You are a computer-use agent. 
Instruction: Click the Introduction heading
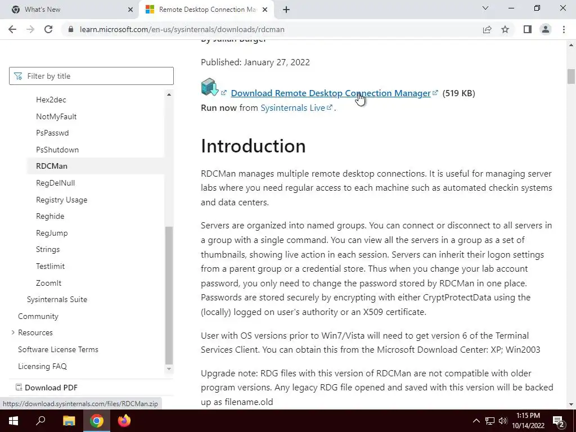click(x=253, y=146)
